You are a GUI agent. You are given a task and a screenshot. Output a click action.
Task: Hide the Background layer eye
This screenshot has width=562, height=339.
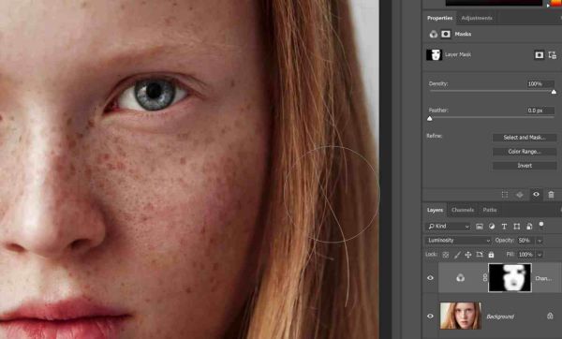tap(430, 317)
